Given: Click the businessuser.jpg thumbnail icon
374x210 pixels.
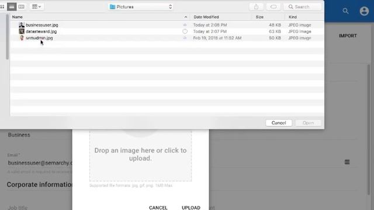Looking at the screenshot, I should click(22, 24).
